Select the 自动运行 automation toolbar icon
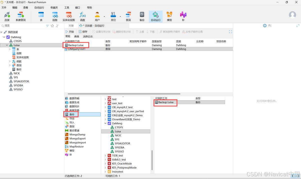The width and height of the screenshot is (301, 179). click(155, 16)
